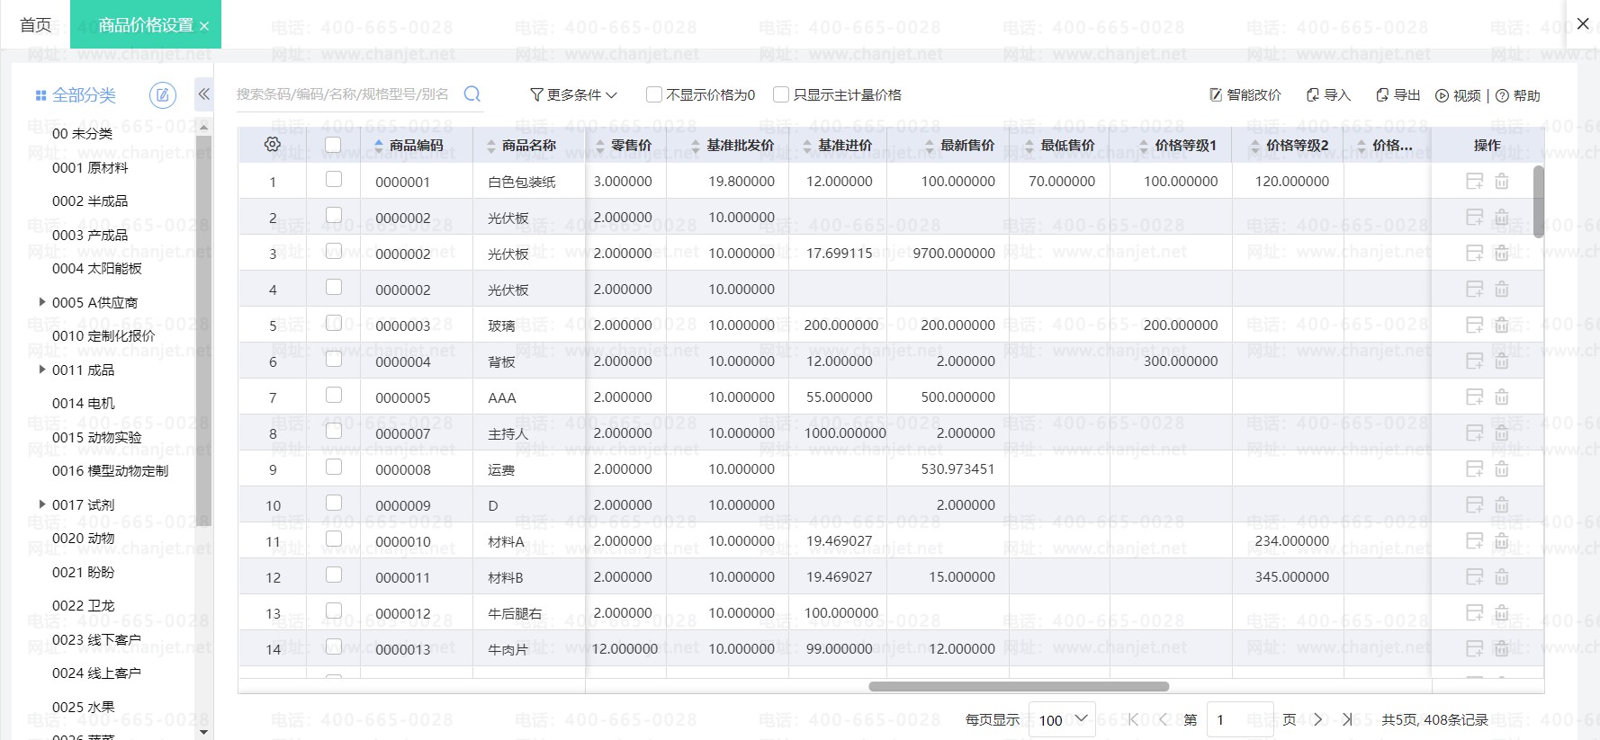Image resolution: width=1600 pixels, height=740 pixels.
Task: Go to the next page
Action: coord(1318,719)
